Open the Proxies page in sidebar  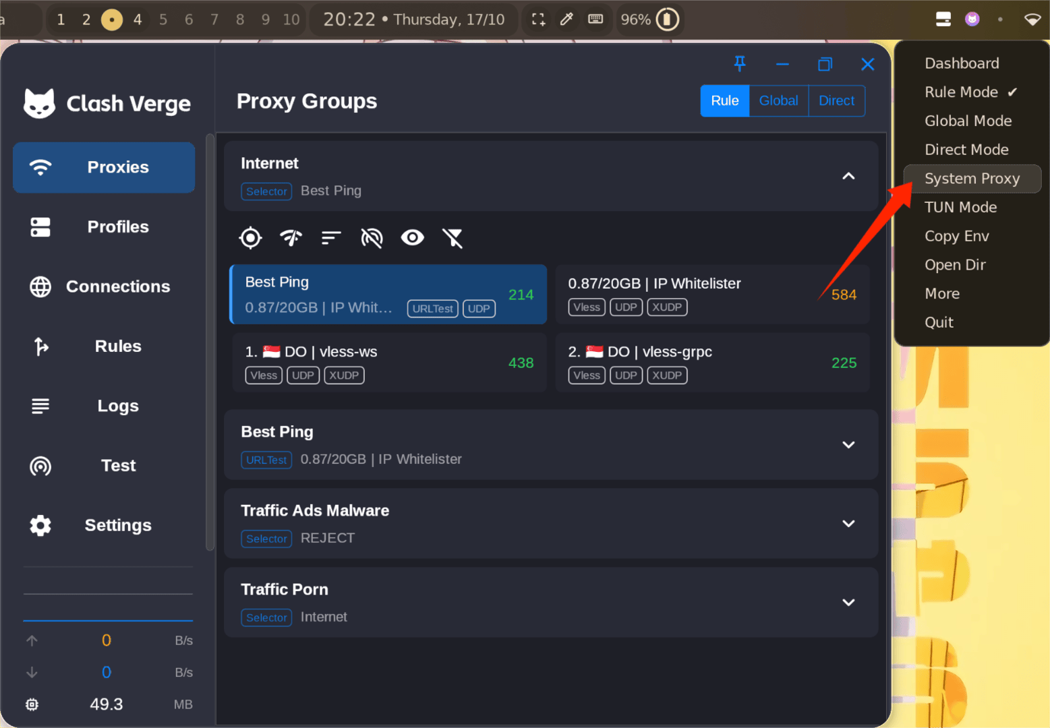tap(104, 167)
